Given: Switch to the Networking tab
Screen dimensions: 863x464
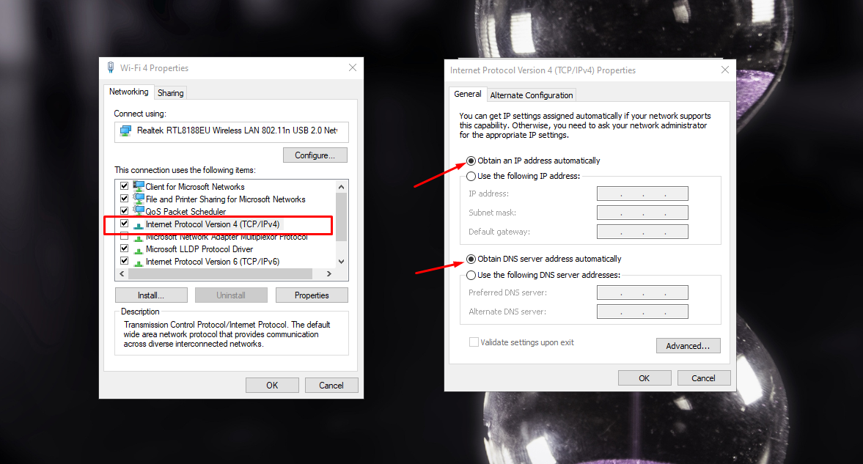Looking at the screenshot, I should (x=129, y=92).
